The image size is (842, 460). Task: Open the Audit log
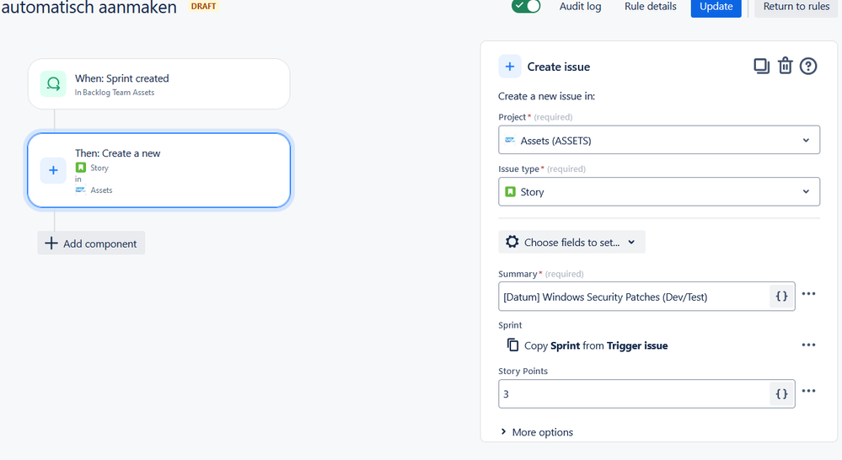tap(580, 7)
